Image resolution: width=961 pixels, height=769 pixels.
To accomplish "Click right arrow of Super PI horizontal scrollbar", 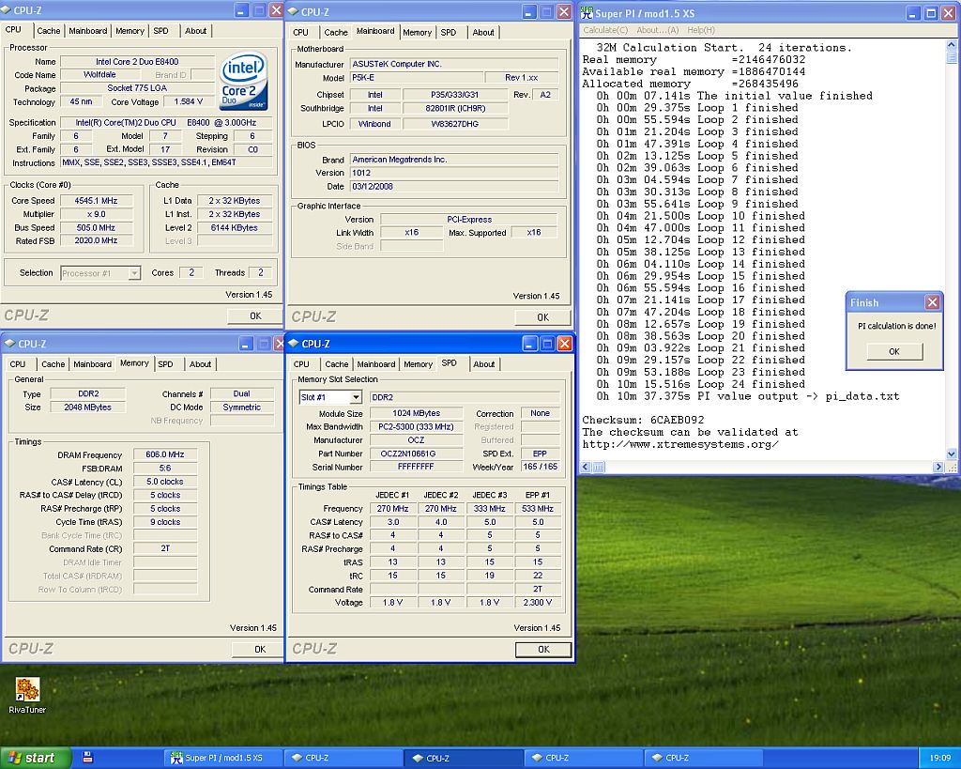I will tap(938, 468).
